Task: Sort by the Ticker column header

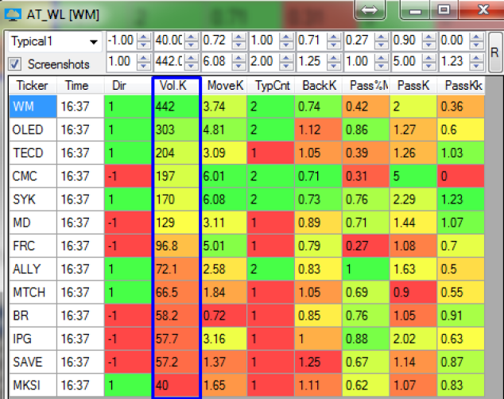Action: coord(33,86)
